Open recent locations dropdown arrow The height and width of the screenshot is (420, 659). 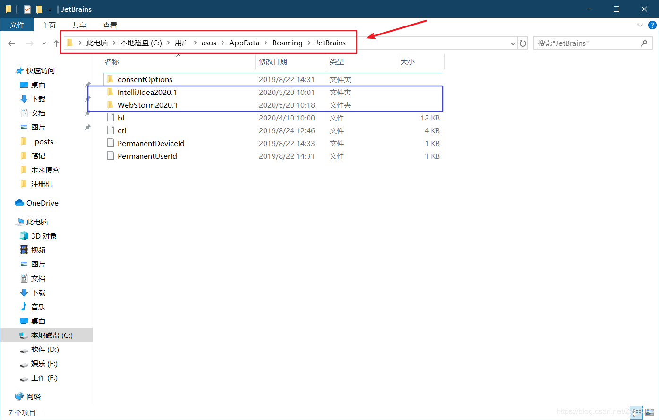[x=44, y=43]
